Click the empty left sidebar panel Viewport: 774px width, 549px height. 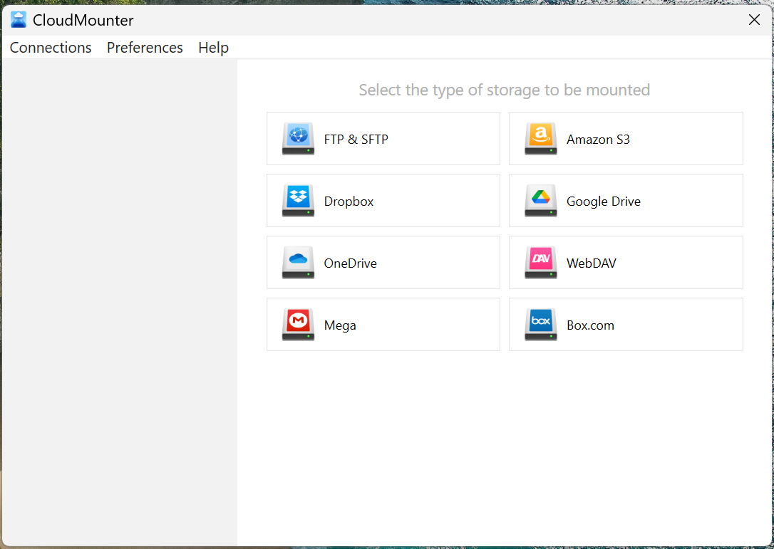(118, 299)
